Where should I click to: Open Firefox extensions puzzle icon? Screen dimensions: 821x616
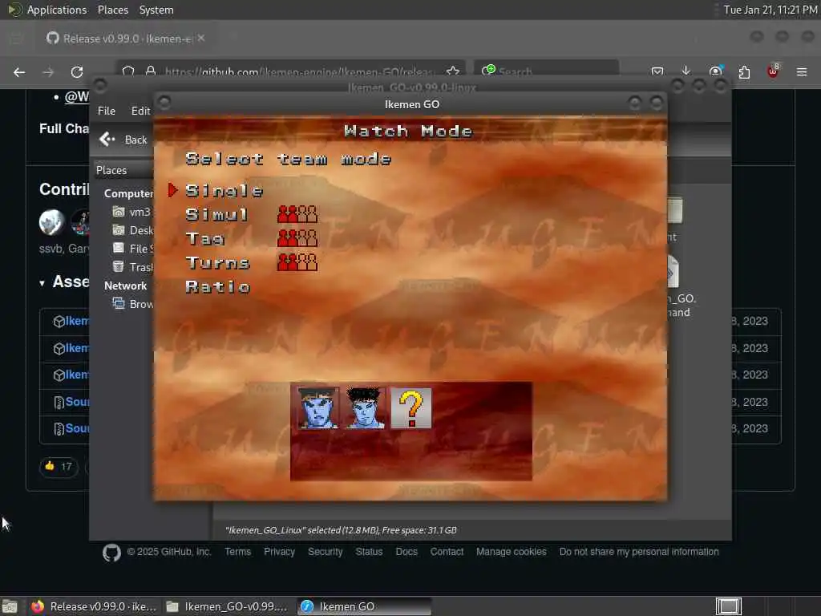744,72
